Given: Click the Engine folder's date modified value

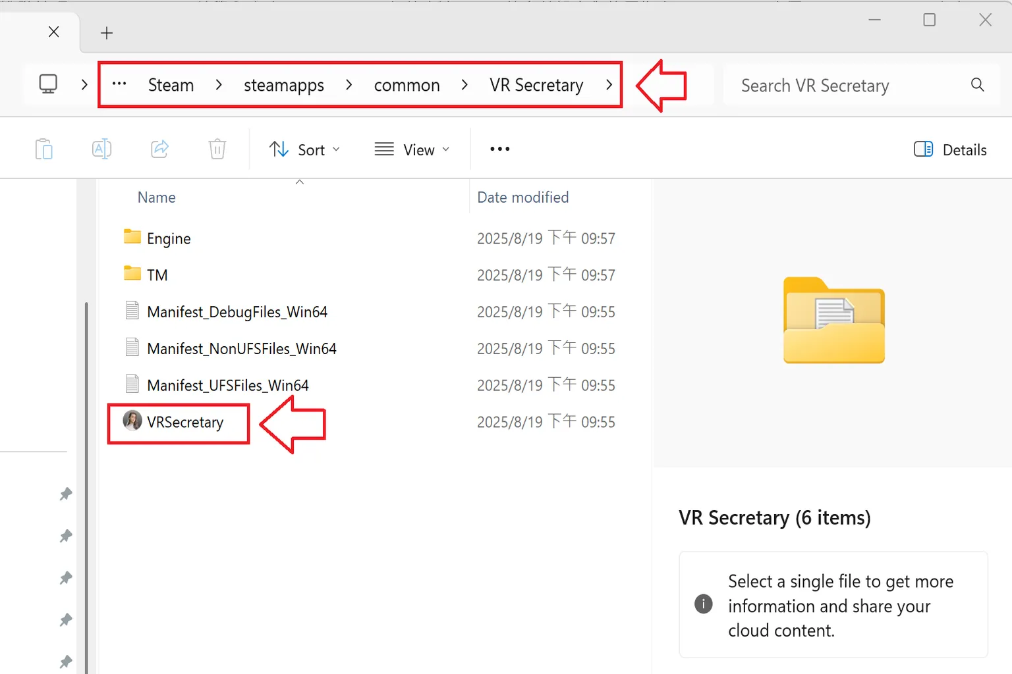Looking at the screenshot, I should pyautogui.click(x=546, y=238).
